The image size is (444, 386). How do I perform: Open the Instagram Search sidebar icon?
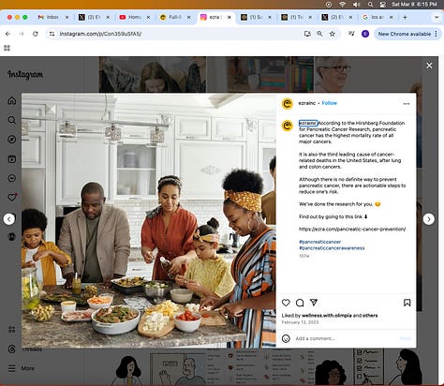click(12, 120)
